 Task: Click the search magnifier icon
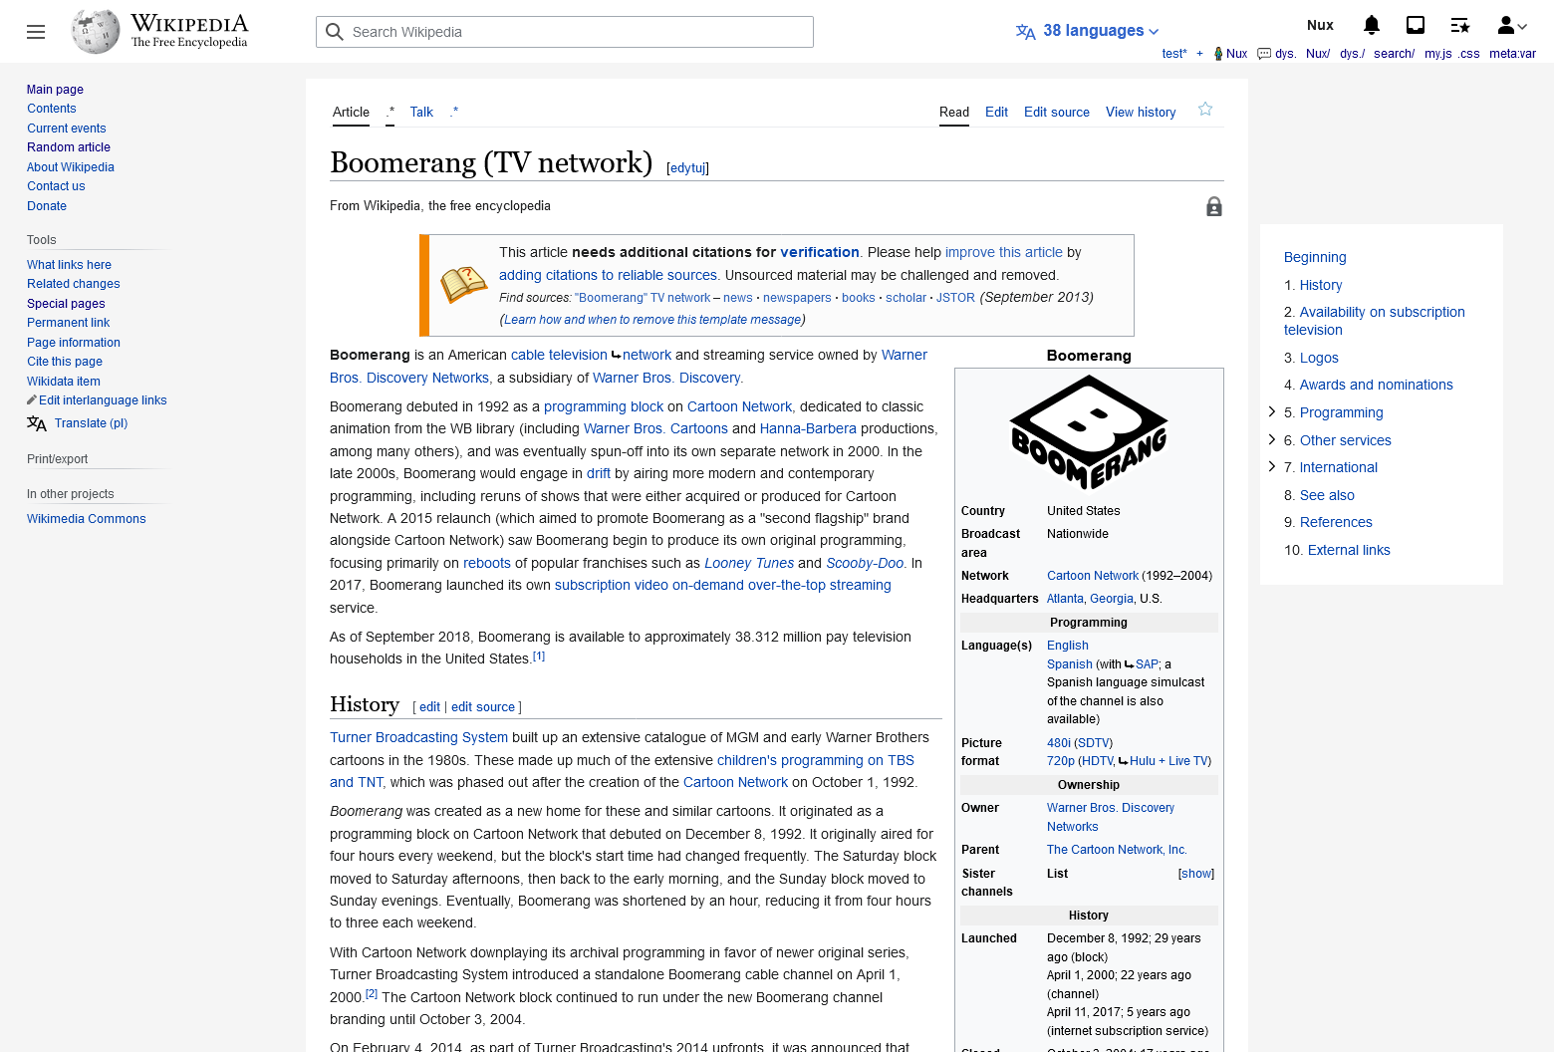point(335,32)
